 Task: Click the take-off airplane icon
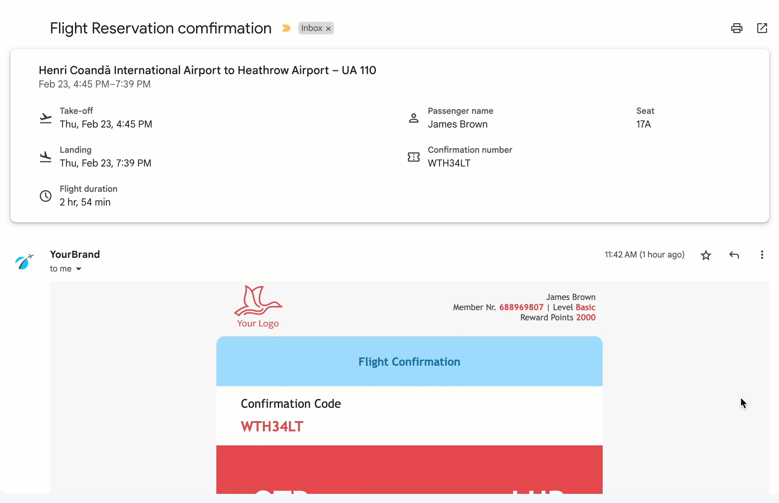click(x=45, y=118)
